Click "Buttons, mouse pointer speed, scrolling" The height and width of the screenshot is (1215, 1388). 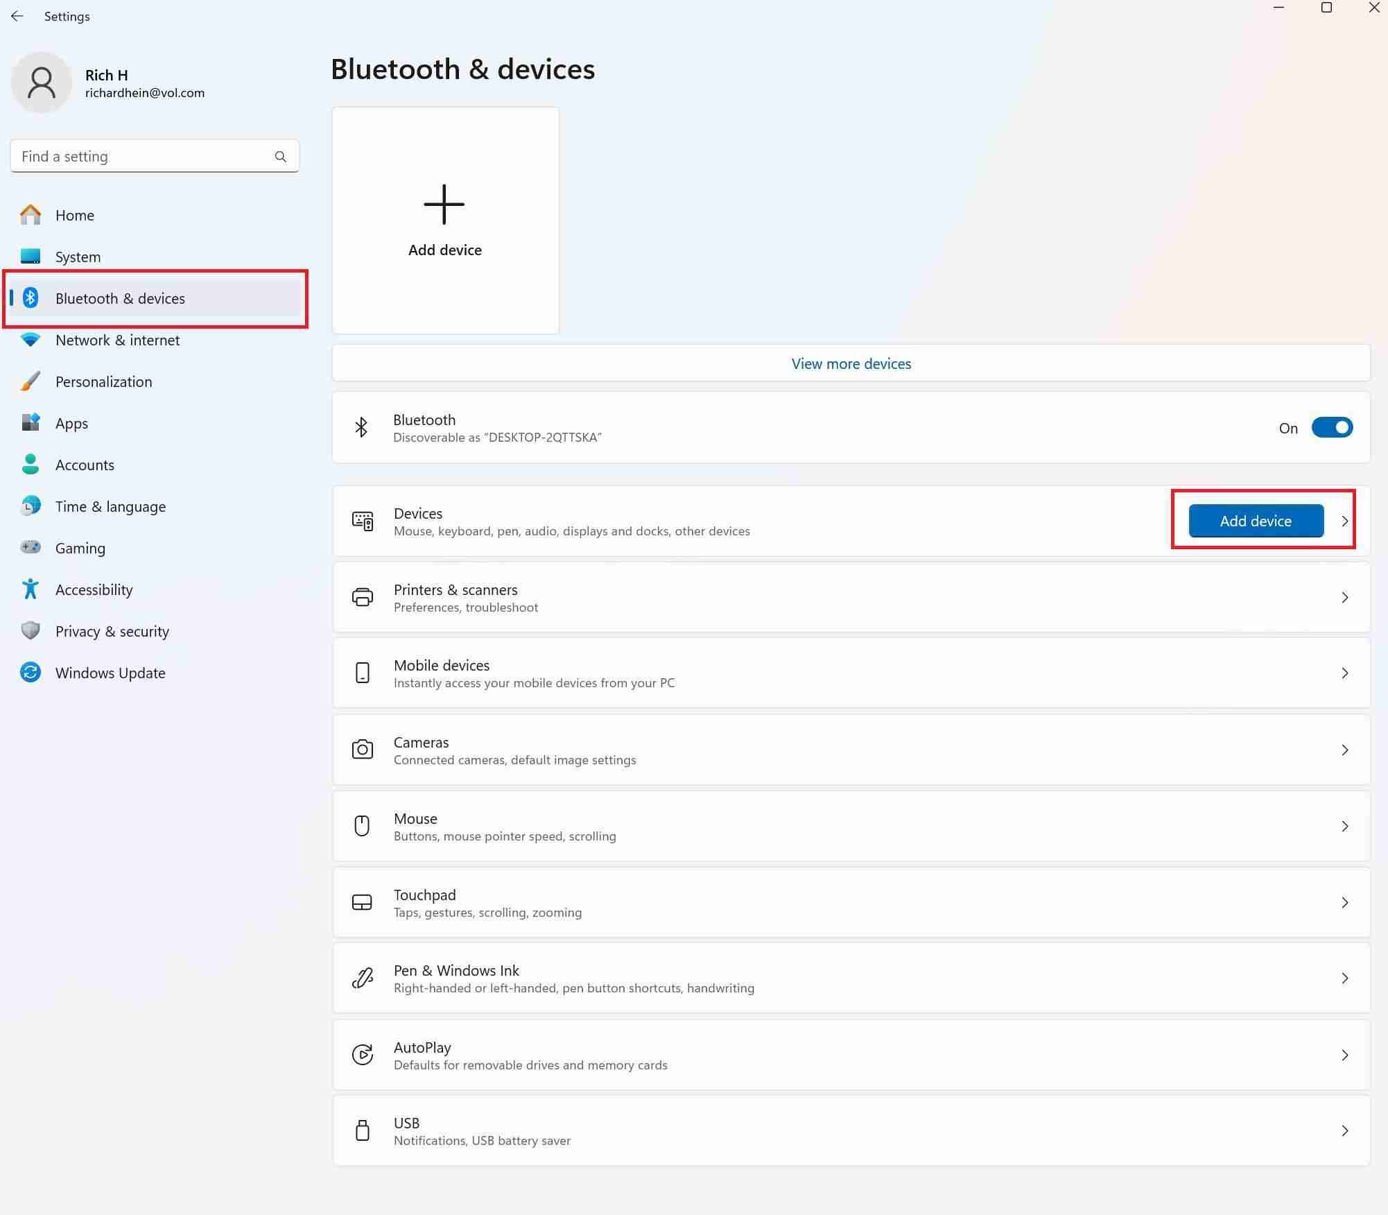click(505, 836)
